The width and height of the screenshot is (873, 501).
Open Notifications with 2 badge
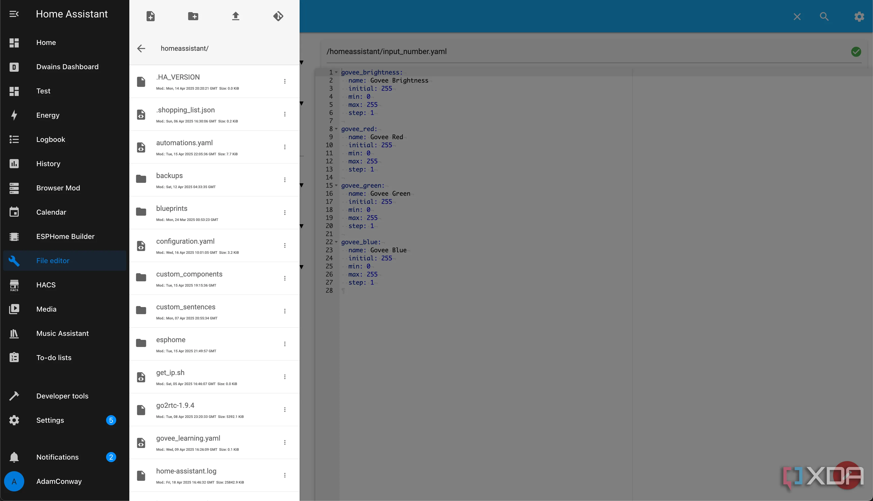coord(65,457)
